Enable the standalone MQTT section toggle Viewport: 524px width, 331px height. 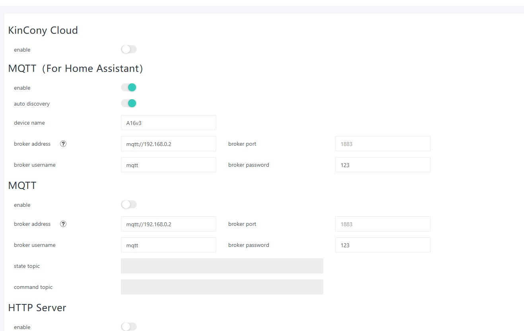[129, 204]
